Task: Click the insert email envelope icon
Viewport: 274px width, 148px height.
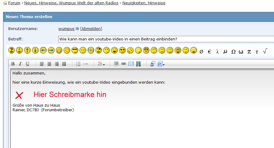Action: click(x=131, y=64)
